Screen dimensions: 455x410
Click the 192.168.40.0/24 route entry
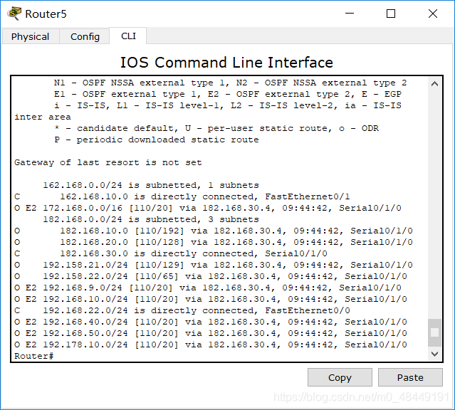click(x=211, y=322)
